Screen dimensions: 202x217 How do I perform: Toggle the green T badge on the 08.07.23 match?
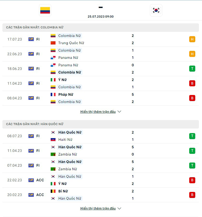(192, 136)
